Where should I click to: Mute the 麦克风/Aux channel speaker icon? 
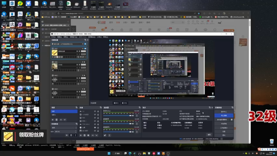click(x=133, y=116)
